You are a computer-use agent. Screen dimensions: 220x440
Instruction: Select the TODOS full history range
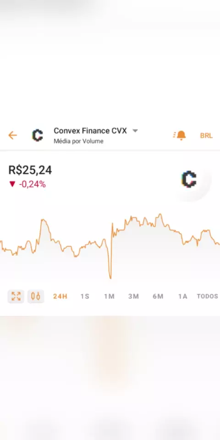click(207, 297)
